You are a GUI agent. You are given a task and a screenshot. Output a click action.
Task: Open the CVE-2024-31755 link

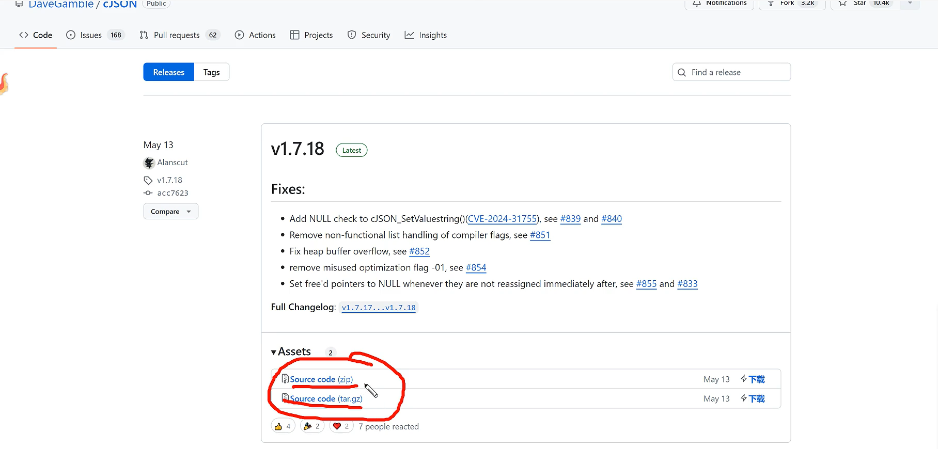[x=502, y=219]
